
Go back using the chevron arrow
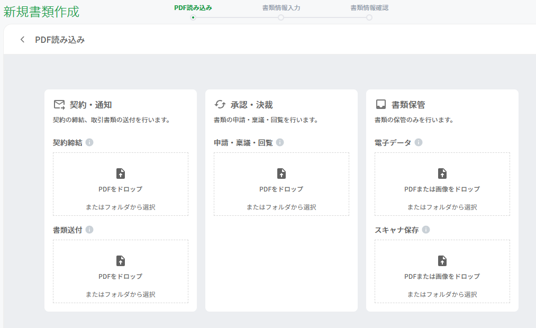coord(23,40)
